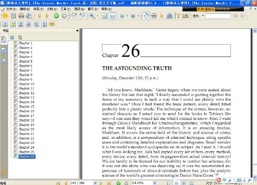This screenshot has height=185, width=257.
Task: Click the Fit Page icon
Action: [105, 16]
